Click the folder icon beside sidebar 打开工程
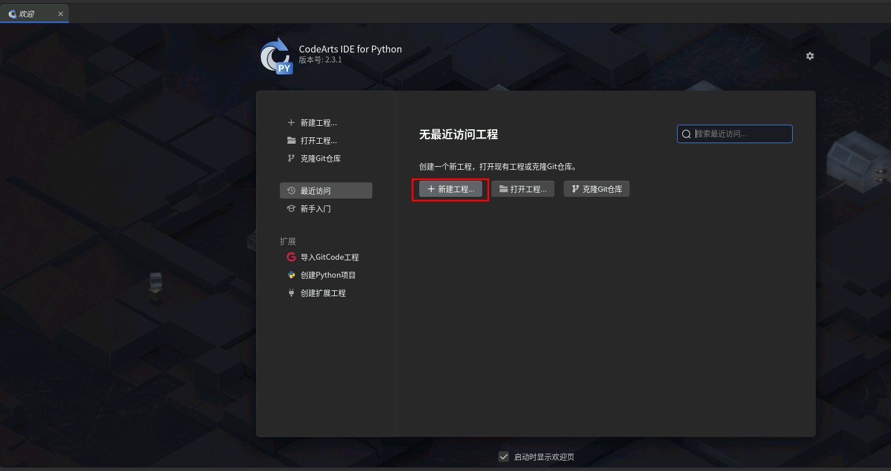This screenshot has width=891, height=471. [x=291, y=140]
